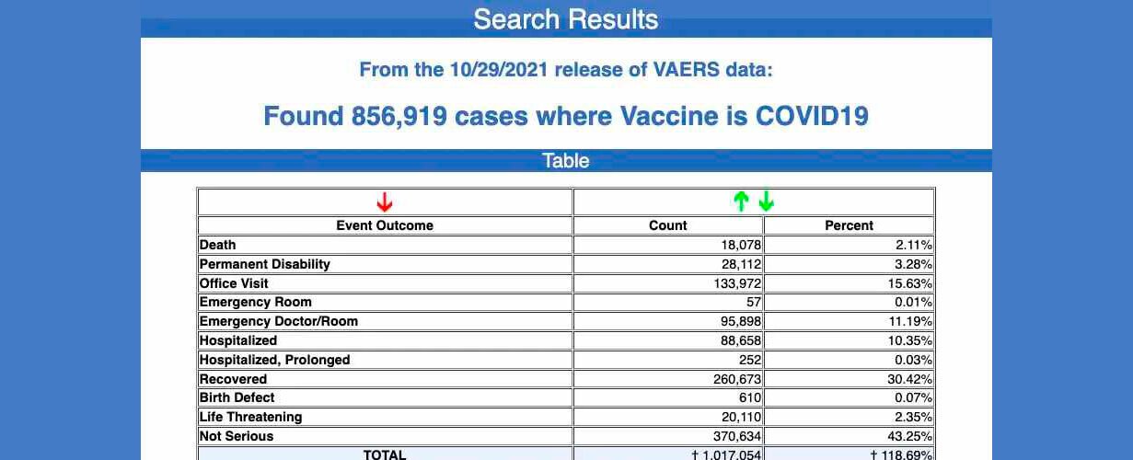Viewport: 1133px width, 460px height.
Task: Select the Office Visit outcome label
Action: point(235,283)
